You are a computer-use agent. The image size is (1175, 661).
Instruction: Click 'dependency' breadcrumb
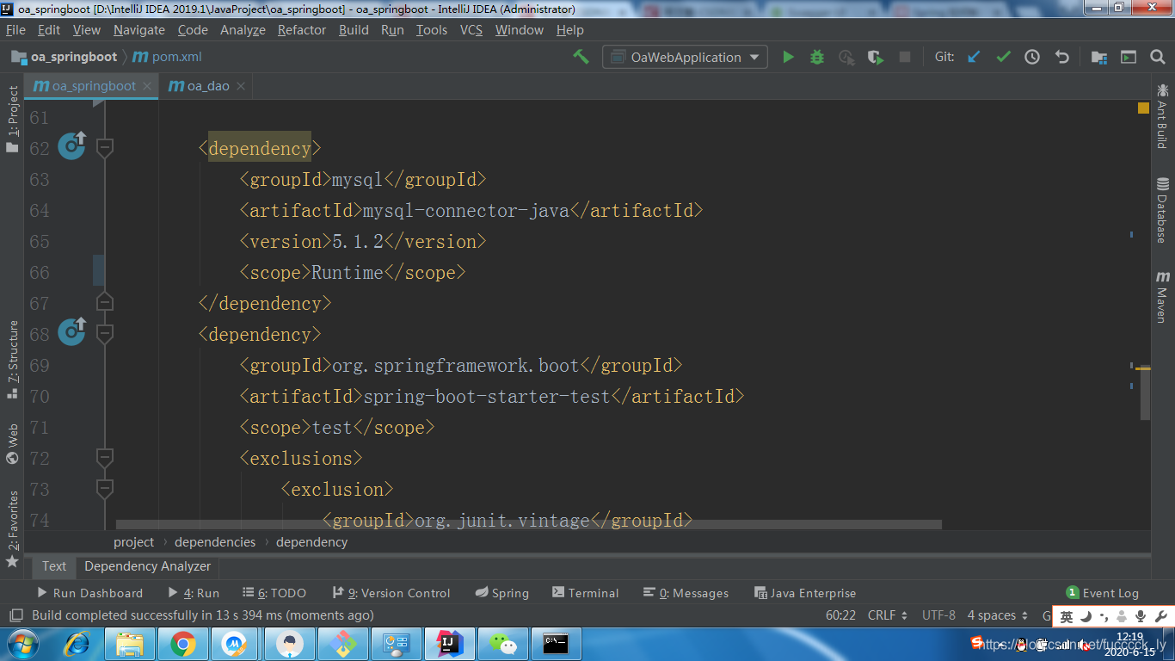(x=312, y=542)
